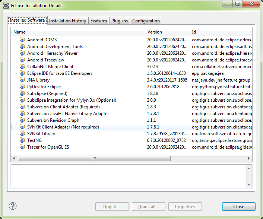Click the TestNG feature icon
This screenshot has height=219, width=263.
click(x=22, y=140)
